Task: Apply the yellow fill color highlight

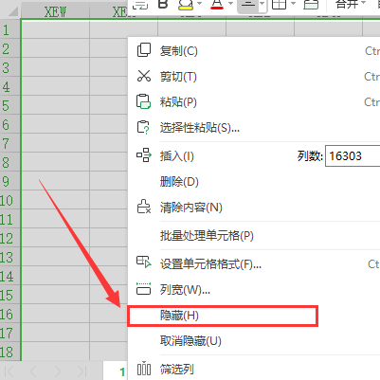Action: click(186, 5)
